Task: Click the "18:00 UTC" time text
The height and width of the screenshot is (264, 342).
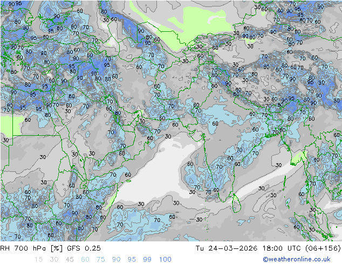Action: [282, 248]
